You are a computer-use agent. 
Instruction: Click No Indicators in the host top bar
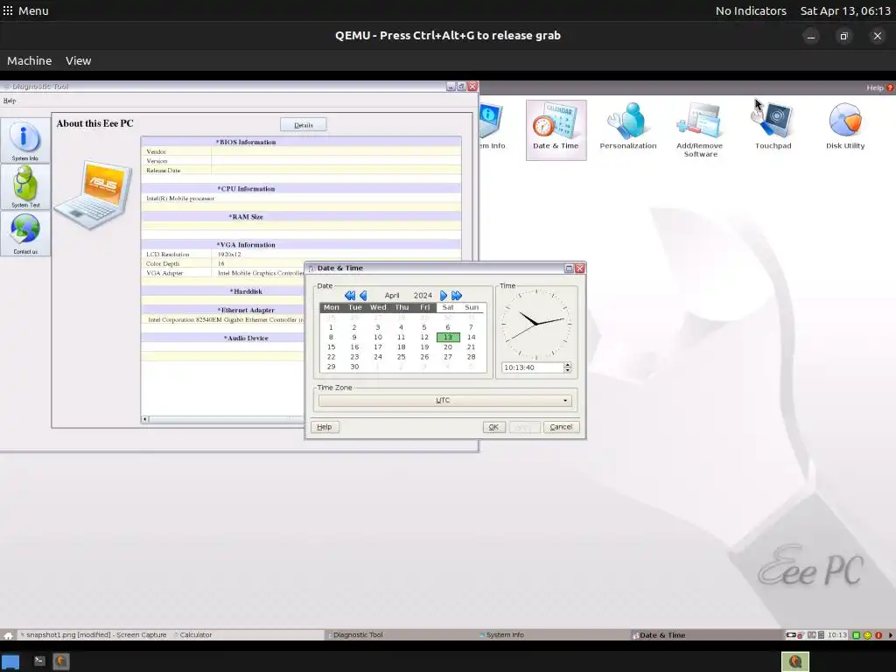pos(751,10)
